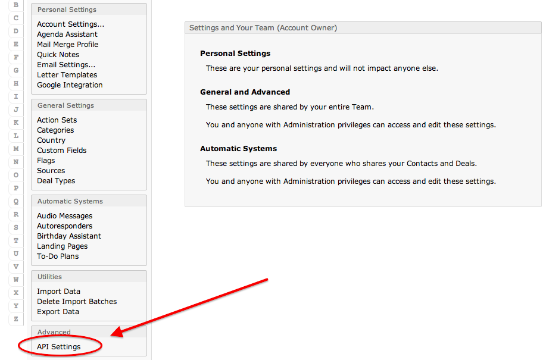
Task: Select letter E in the alphabet index
Action: click(x=16, y=44)
